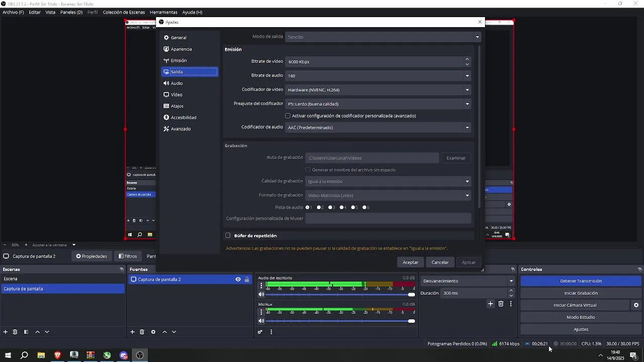Open Brave browser from taskbar
644x362 pixels.
click(57, 355)
